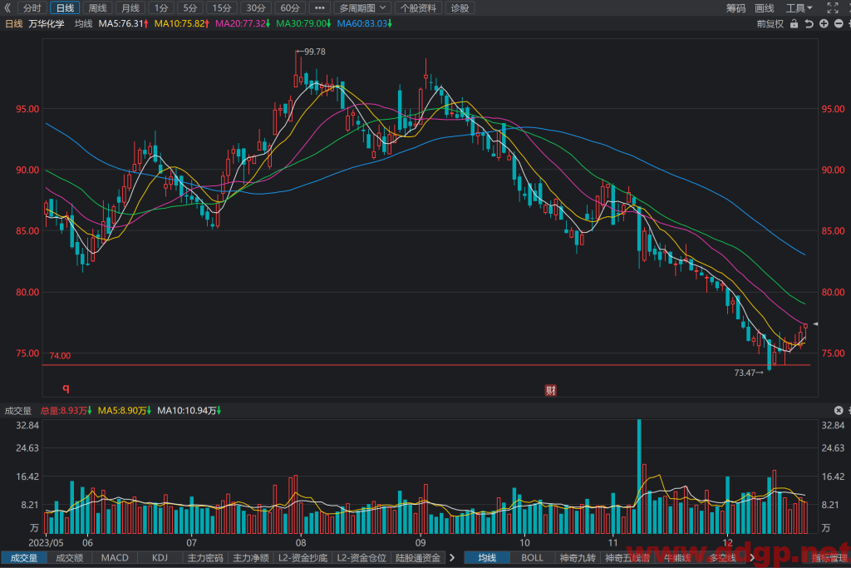Screen dimensions: 851x568
Task: Click the latest price pointer on right axis
Action: (814, 324)
